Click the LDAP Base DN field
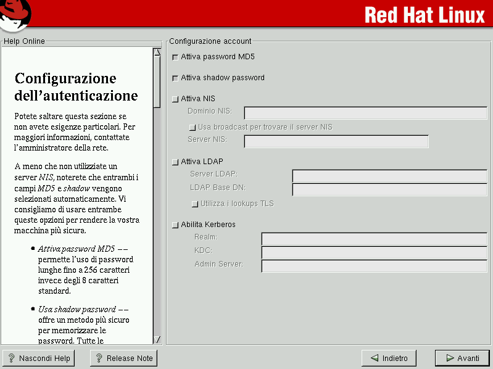The image size is (493, 369). point(389,189)
